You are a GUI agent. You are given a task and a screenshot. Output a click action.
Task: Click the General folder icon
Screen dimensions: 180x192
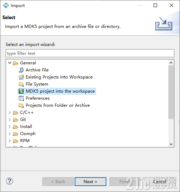(x=15, y=63)
